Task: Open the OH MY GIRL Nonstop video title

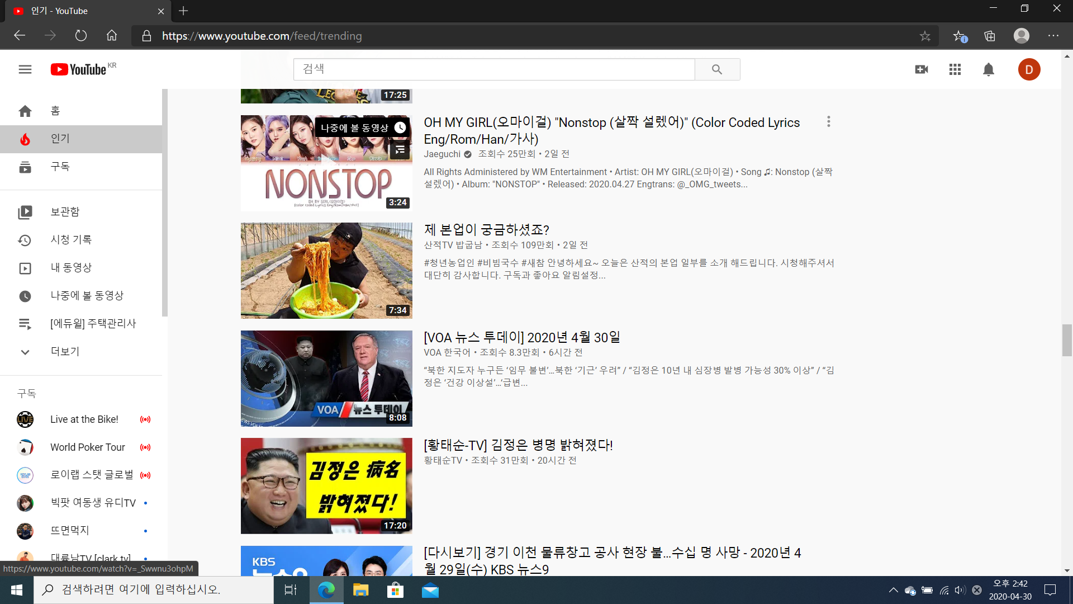Action: point(612,130)
